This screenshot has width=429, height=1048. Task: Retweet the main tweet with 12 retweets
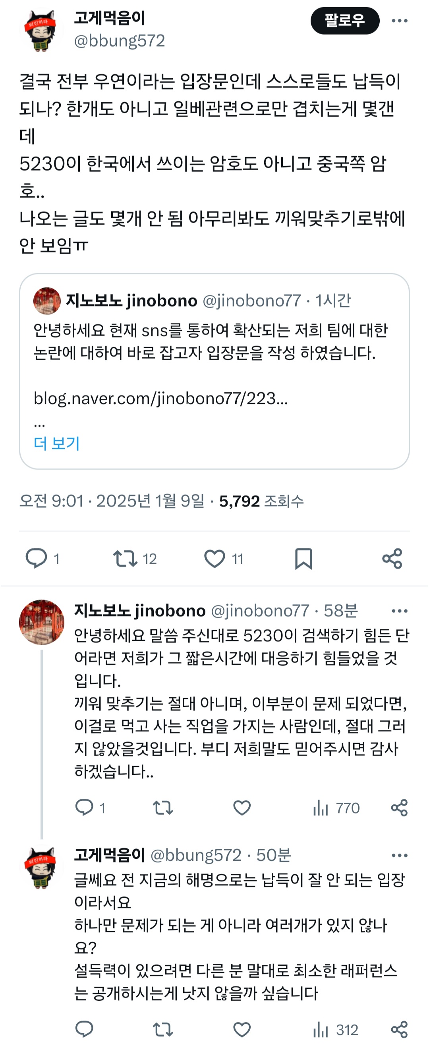[125, 559]
